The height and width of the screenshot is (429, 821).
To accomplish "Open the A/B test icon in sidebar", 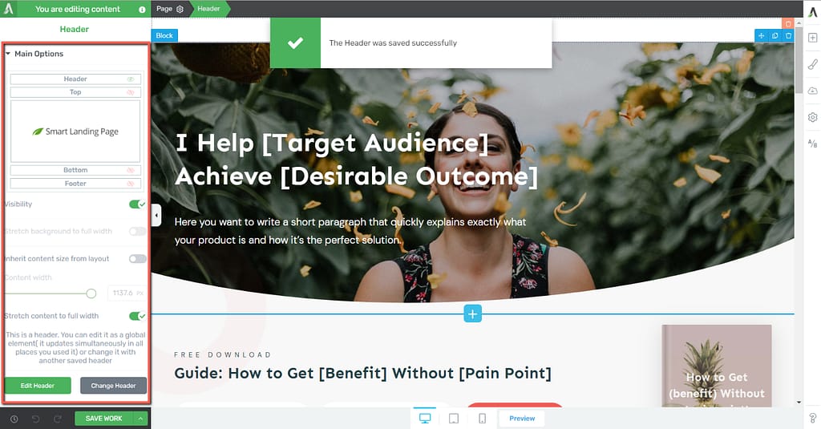I will tap(813, 143).
